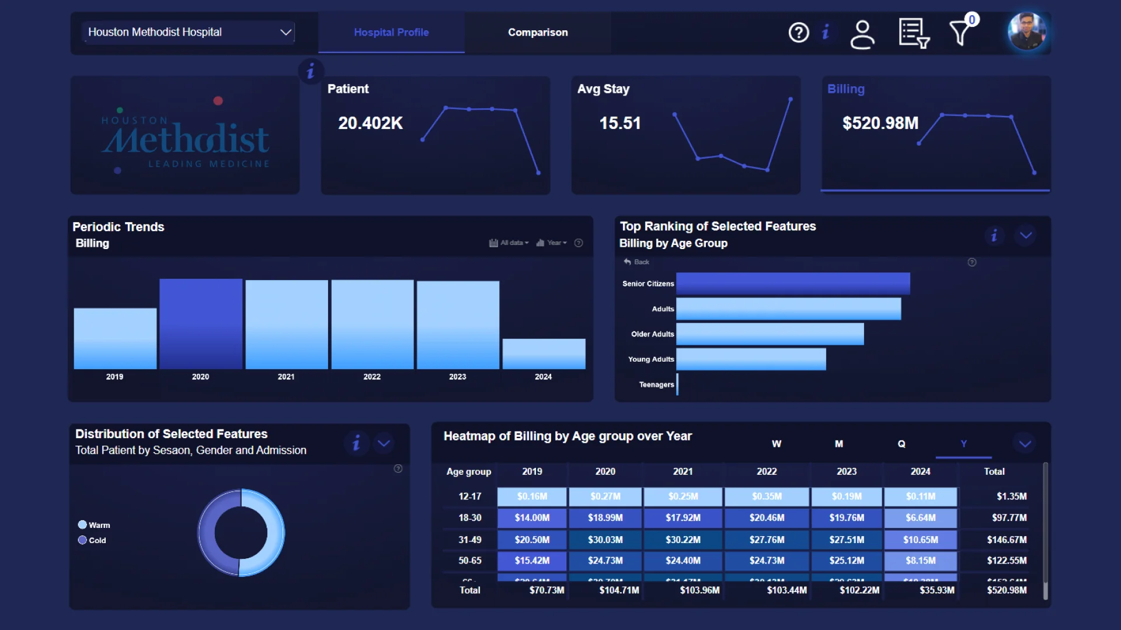Click info icon in Distribution panel
The width and height of the screenshot is (1121, 630).
[x=356, y=443]
